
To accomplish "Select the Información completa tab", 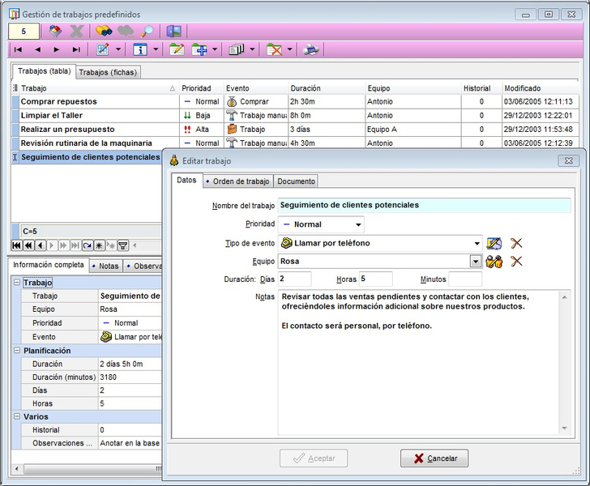I will coord(49,265).
